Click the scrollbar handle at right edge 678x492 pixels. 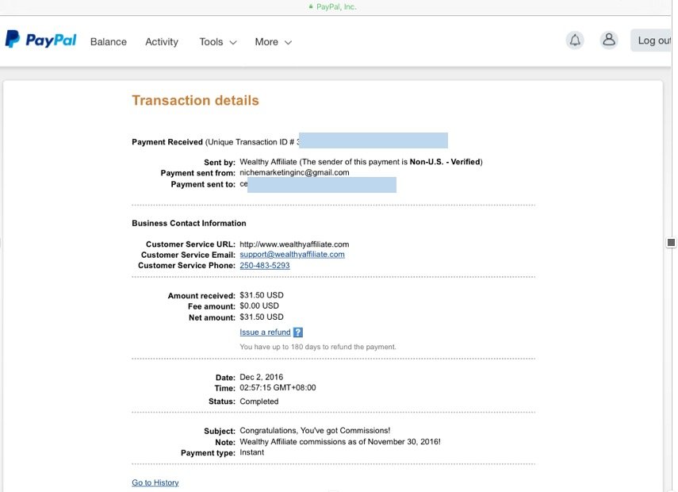tap(671, 242)
